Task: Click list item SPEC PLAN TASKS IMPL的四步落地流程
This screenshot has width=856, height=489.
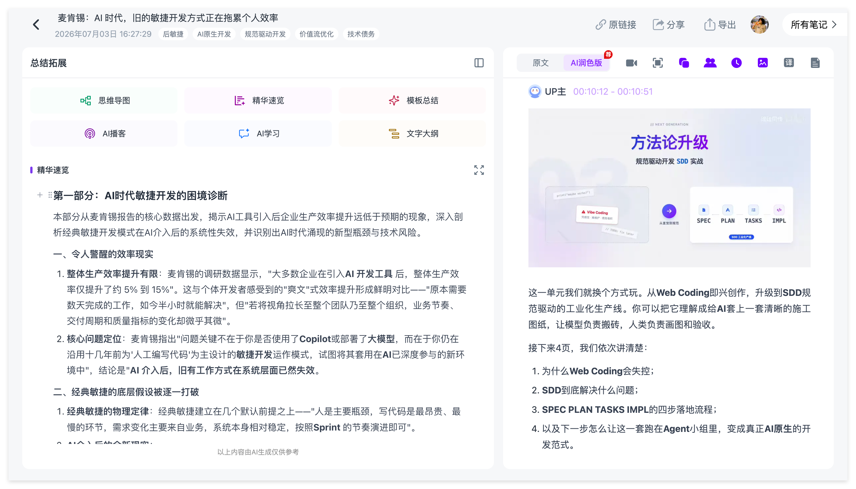Action: click(629, 410)
